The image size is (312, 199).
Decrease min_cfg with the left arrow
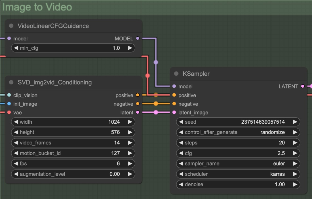16,48
